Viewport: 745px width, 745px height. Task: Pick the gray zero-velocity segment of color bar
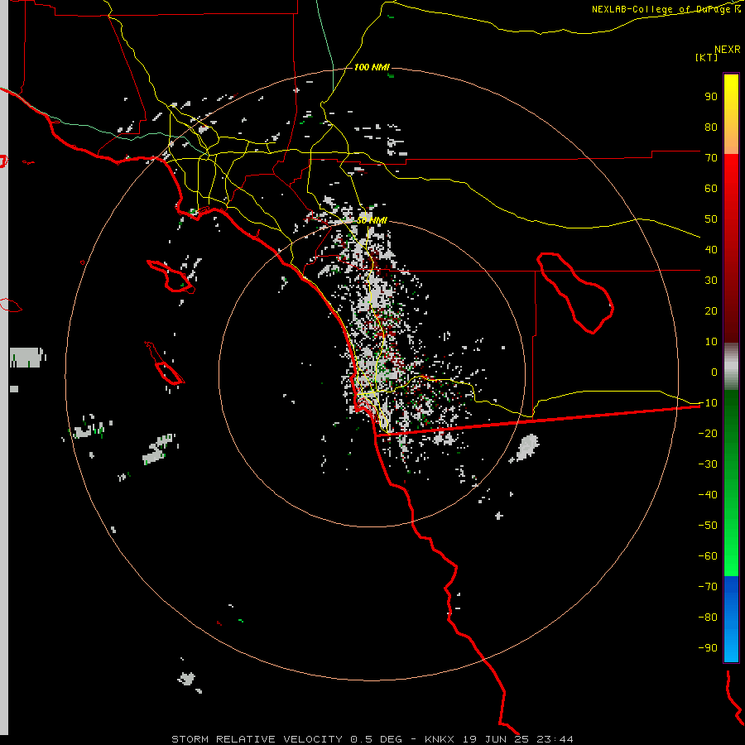coord(731,367)
